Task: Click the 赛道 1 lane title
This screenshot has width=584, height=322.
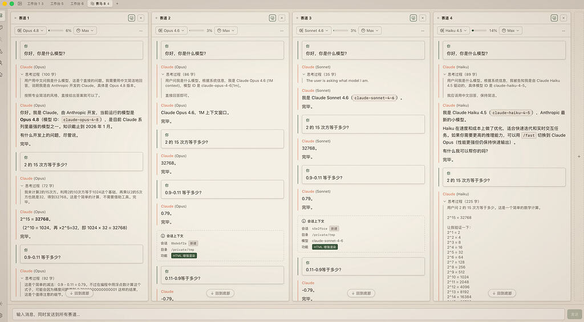Action: [24, 18]
